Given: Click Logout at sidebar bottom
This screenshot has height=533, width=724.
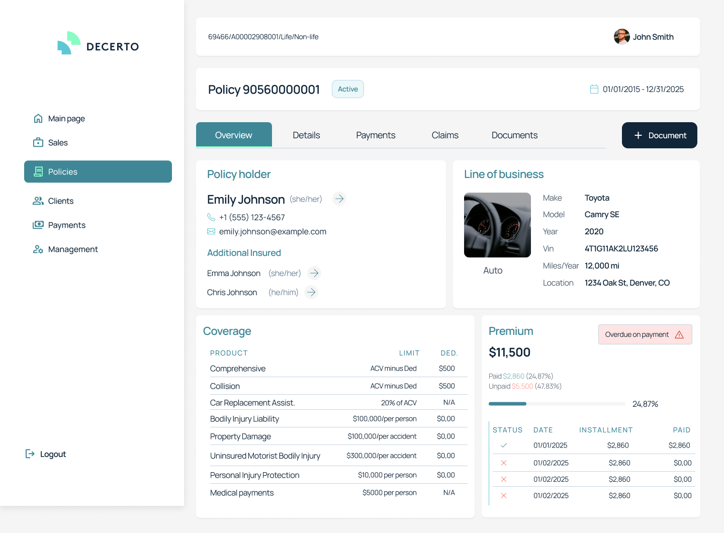Looking at the screenshot, I should pos(46,454).
